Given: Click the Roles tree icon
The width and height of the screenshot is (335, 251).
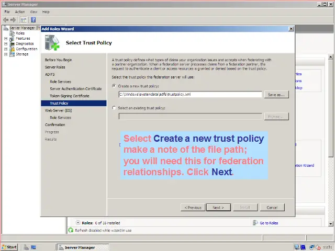Looking at the screenshot, I should tap(12, 33).
